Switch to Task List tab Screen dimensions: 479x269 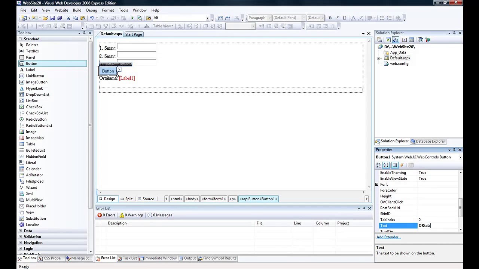click(127, 258)
